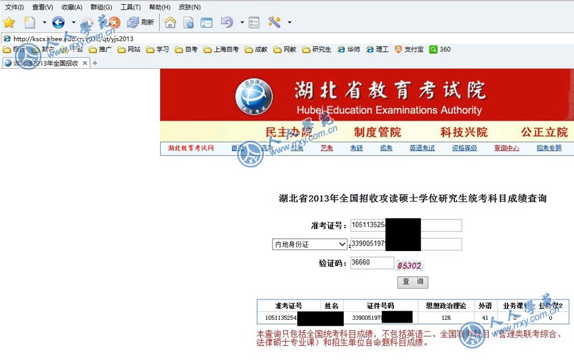Open the 支付宝 bookmark

409,49
